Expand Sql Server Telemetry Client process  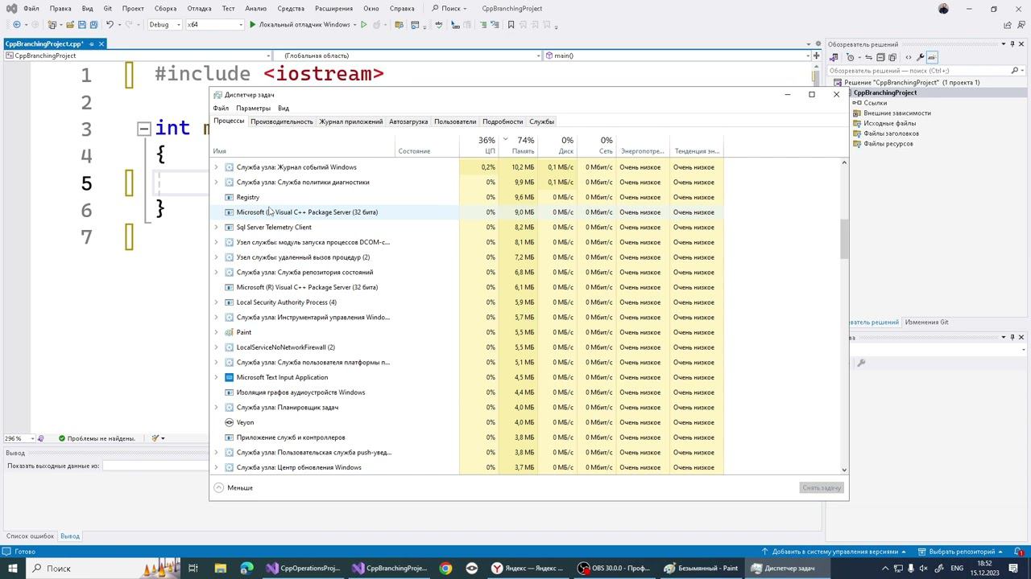coord(216,228)
